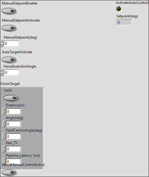Click the Raw_TY label
The image size is (149, 177).
[12, 143]
